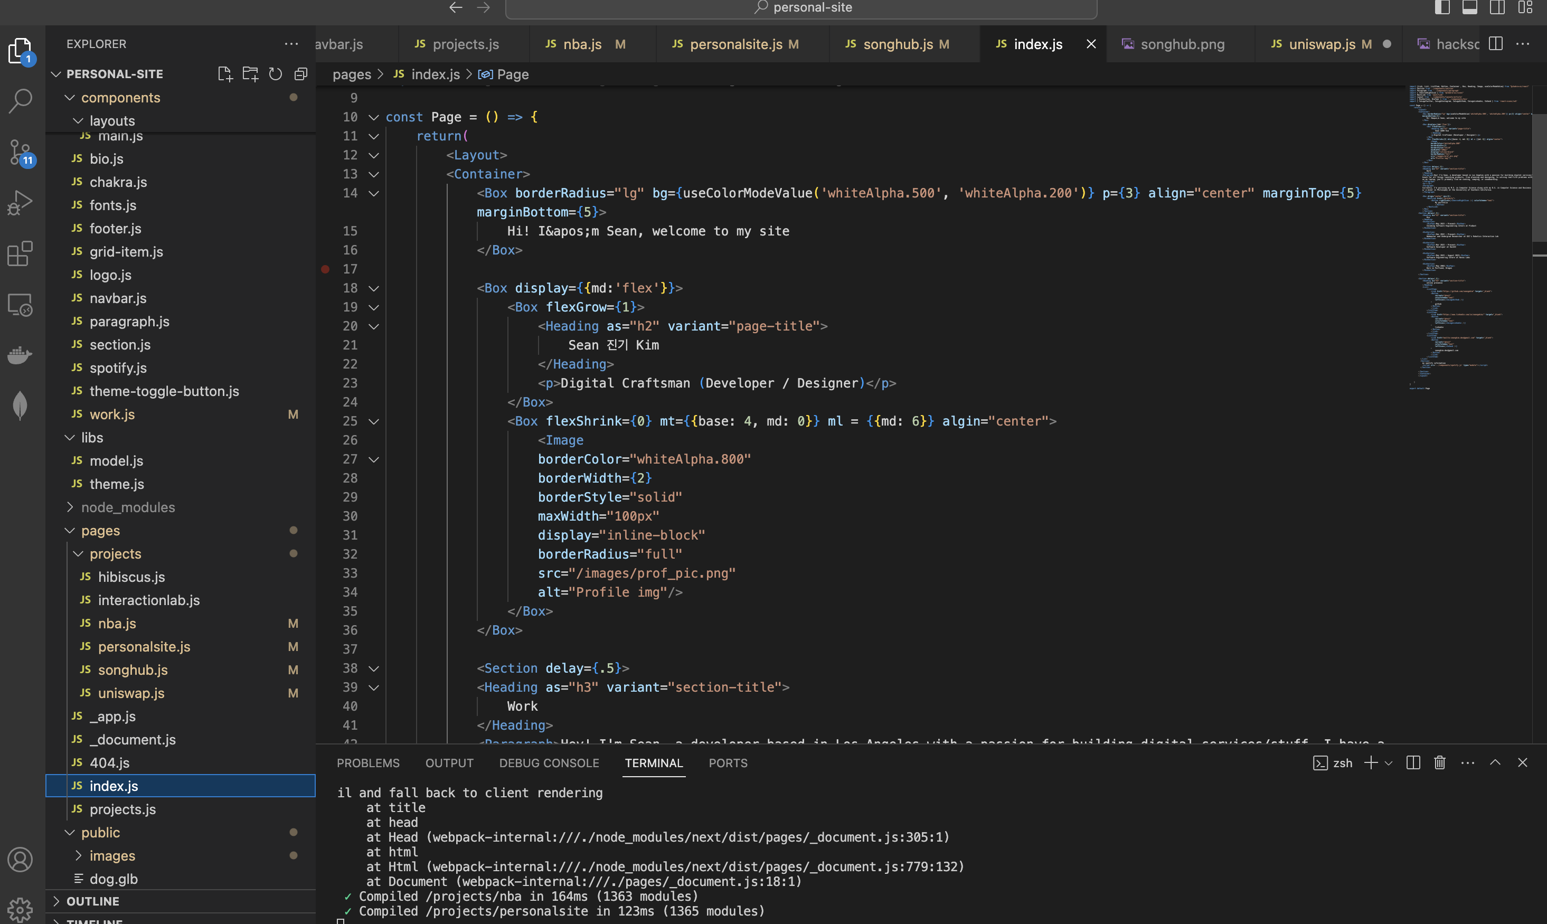Open terminal more actions menu
1547x924 pixels.
(1467, 763)
